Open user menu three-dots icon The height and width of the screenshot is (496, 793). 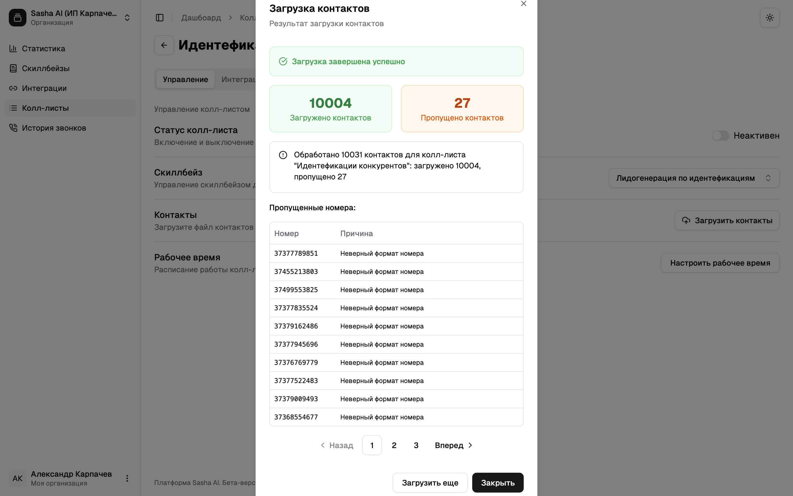tap(127, 478)
